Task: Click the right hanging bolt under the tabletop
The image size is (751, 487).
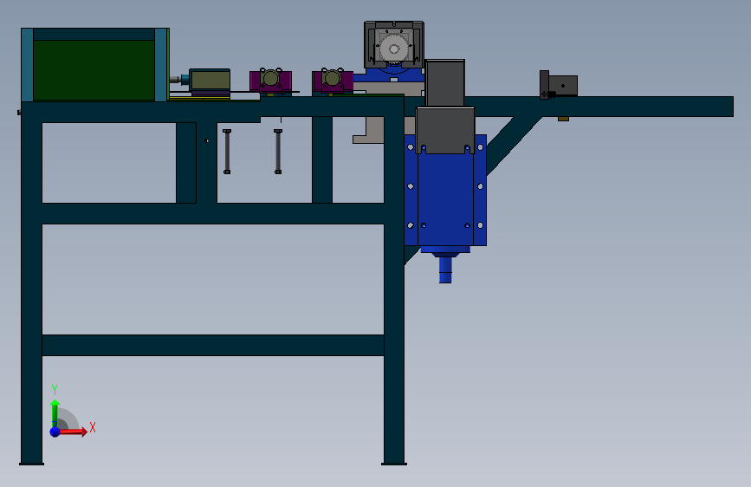Action: tap(278, 151)
